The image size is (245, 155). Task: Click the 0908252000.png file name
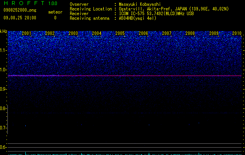pos(20,10)
